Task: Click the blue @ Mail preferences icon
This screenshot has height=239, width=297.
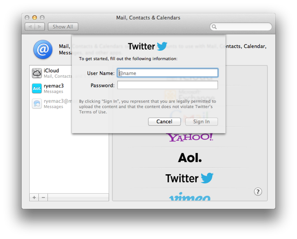Action: (43, 49)
